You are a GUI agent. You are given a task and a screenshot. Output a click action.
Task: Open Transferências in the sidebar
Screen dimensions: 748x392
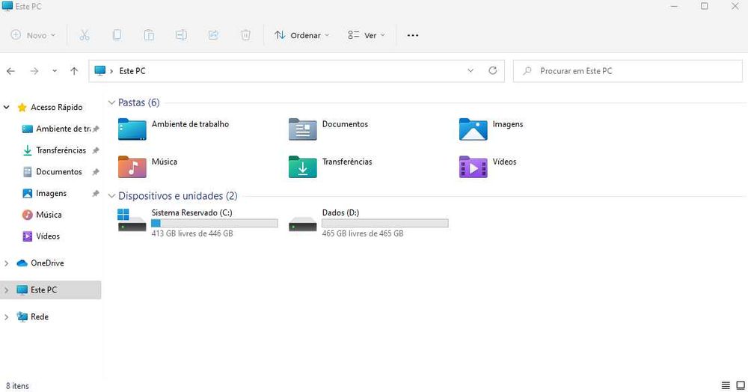coord(54,150)
